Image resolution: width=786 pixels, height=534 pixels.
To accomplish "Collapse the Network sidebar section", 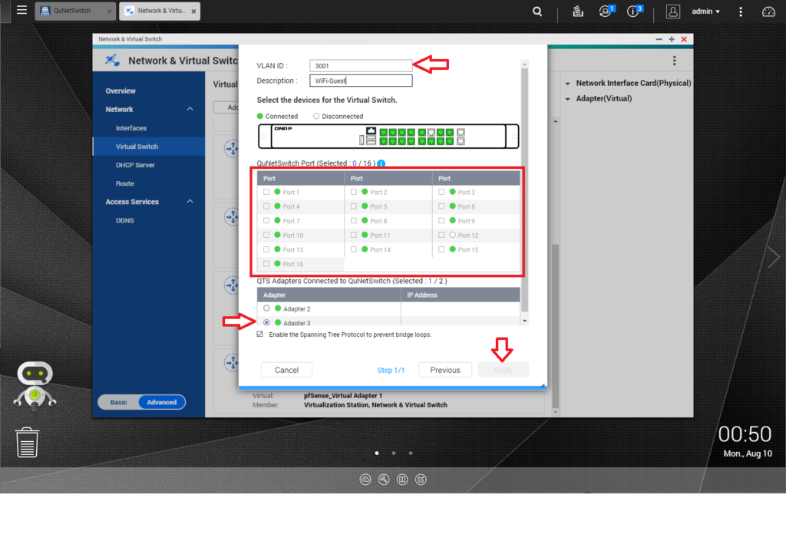I will pos(190,109).
